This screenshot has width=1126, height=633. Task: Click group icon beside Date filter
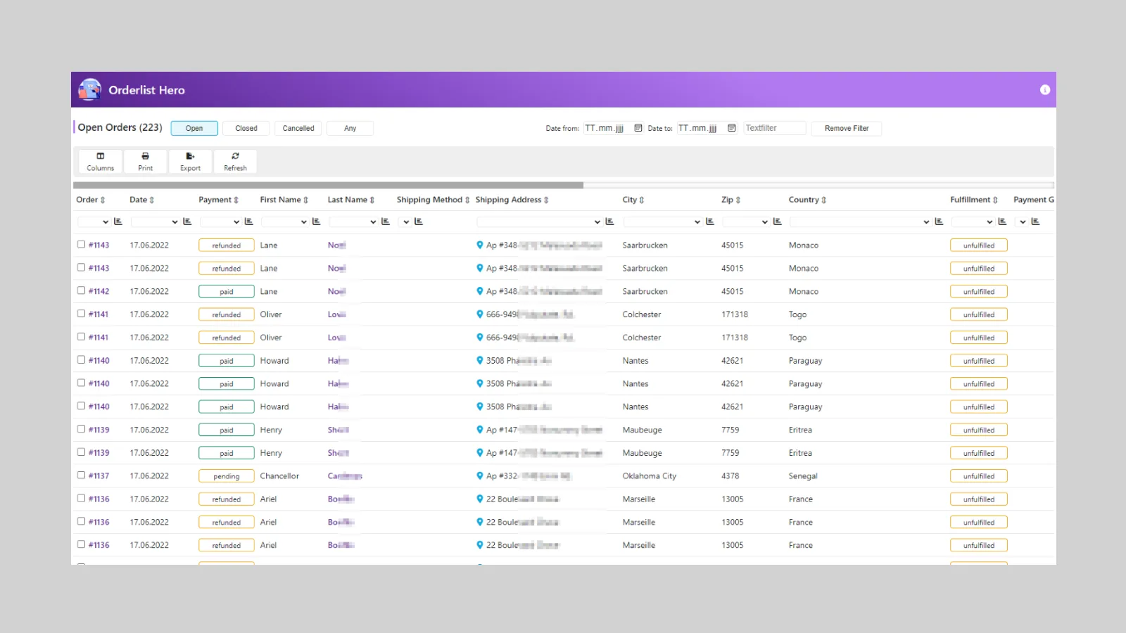(187, 222)
